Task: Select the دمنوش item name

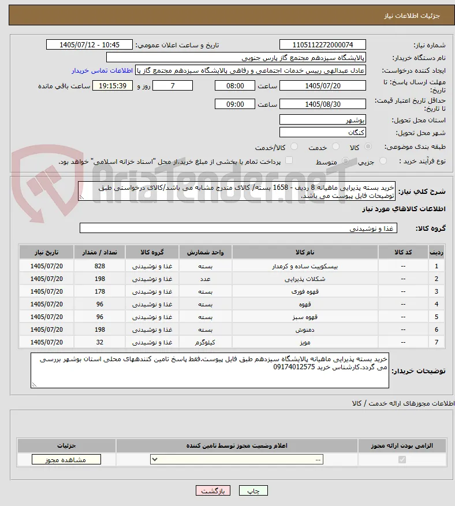Action: tap(305, 330)
